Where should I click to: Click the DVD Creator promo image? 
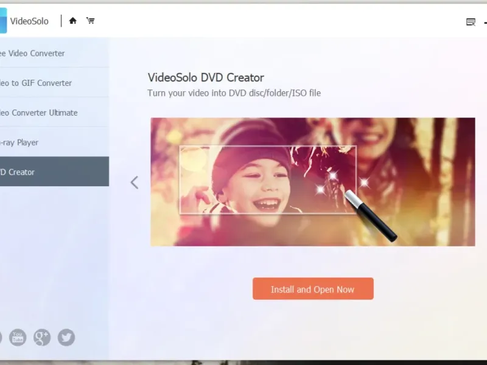(x=313, y=182)
